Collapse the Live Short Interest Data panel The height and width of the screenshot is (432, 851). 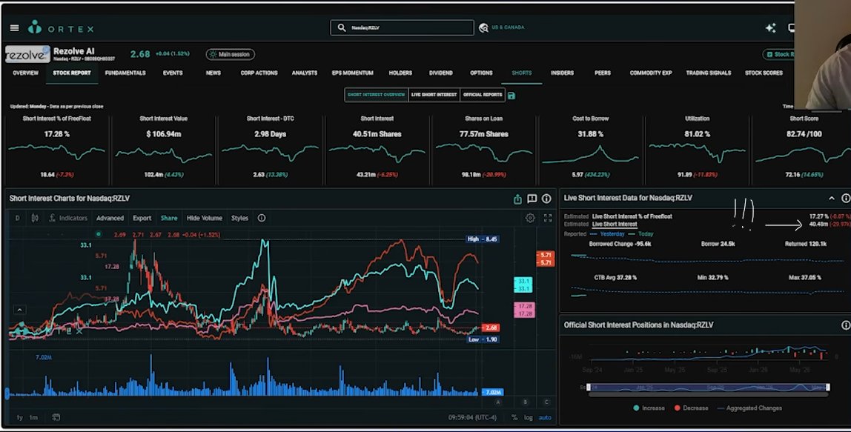832,199
